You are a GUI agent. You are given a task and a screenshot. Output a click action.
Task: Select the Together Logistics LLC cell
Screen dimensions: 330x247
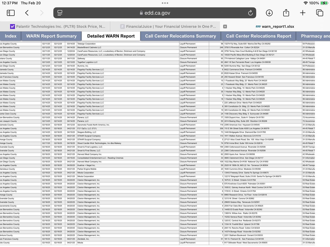128,62
